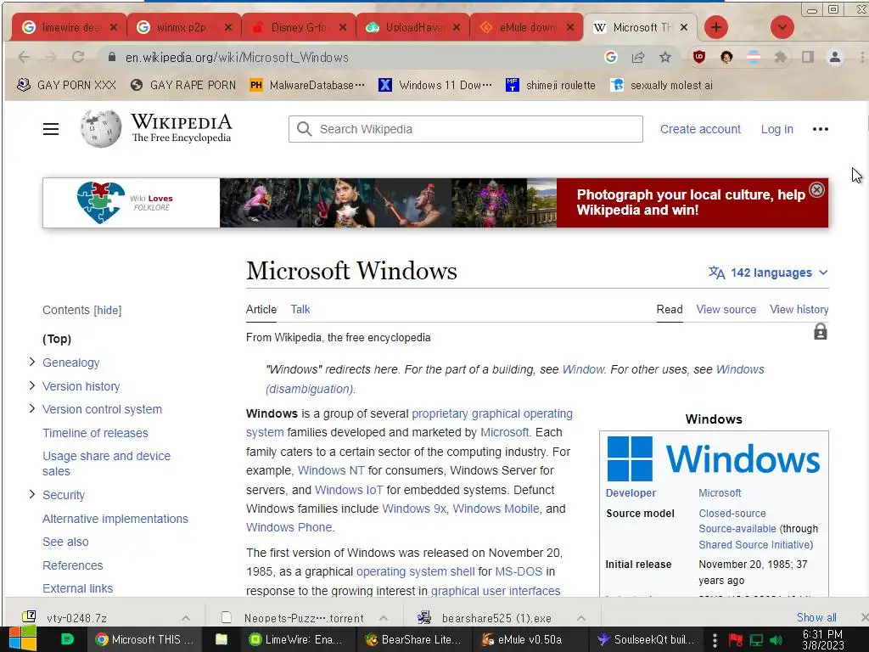
Task: Click the network tray icon
Action: pos(756,640)
